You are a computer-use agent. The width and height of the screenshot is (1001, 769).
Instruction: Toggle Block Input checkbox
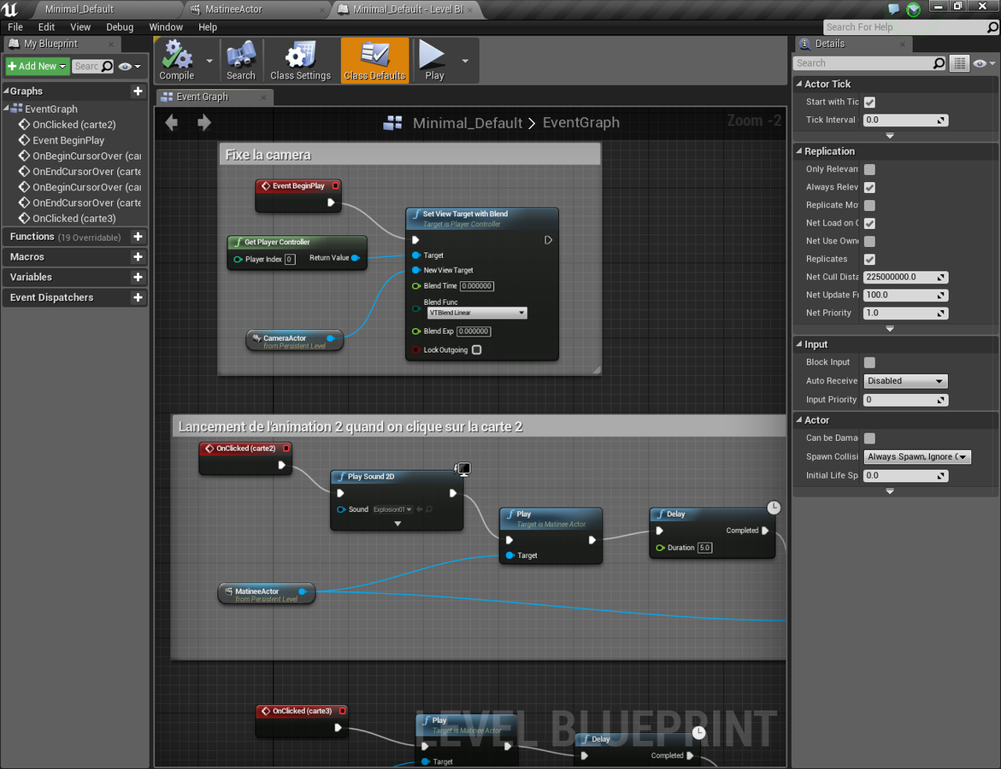[869, 362]
